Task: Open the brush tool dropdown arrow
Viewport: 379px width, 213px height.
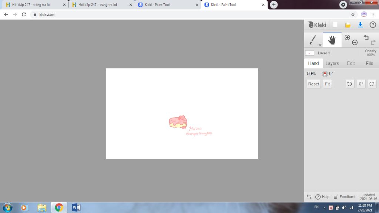Action: [320, 45]
